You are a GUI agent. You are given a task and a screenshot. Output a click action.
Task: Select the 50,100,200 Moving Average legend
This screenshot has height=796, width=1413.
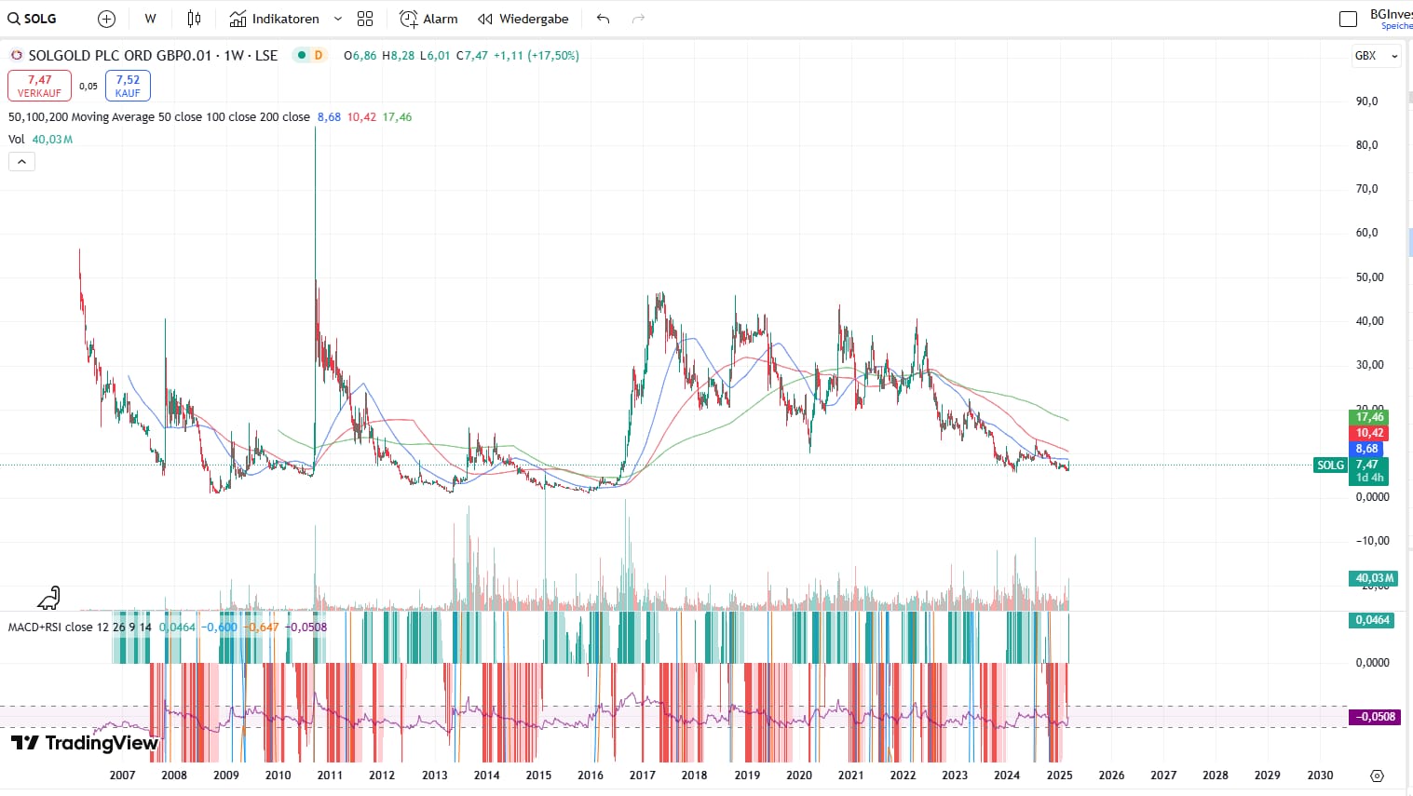(159, 117)
